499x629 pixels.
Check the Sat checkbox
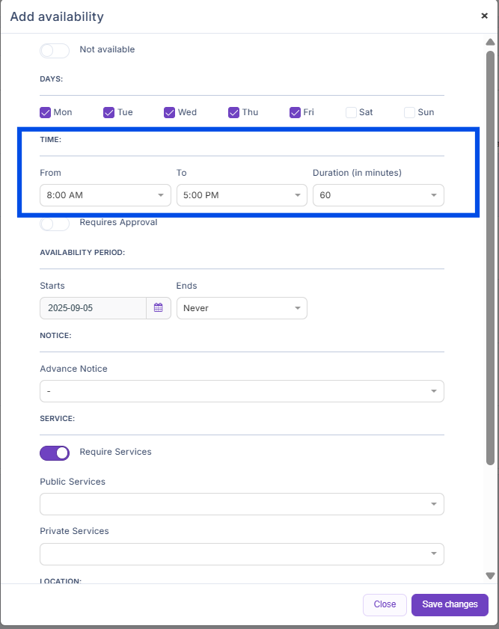click(x=351, y=112)
